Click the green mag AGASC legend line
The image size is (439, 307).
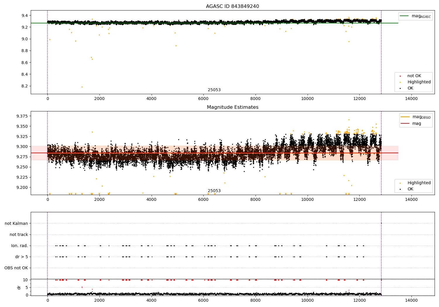click(404, 16)
